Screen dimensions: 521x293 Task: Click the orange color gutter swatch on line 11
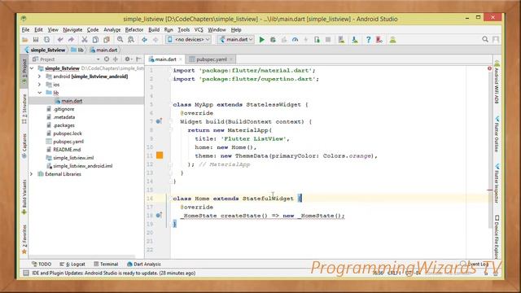[x=160, y=155]
